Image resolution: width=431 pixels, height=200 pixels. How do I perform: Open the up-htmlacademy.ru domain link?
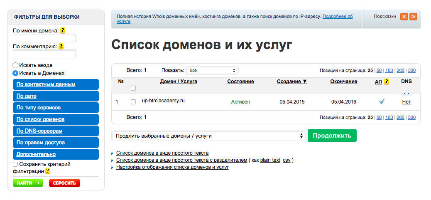point(163,101)
